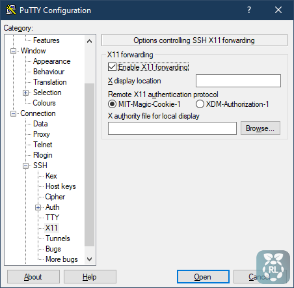294x288 pixels.
Task: Click the Browse... button
Action: (260, 128)
